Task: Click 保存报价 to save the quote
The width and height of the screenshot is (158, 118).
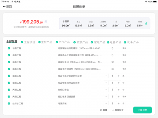Action: click(118, 110)
